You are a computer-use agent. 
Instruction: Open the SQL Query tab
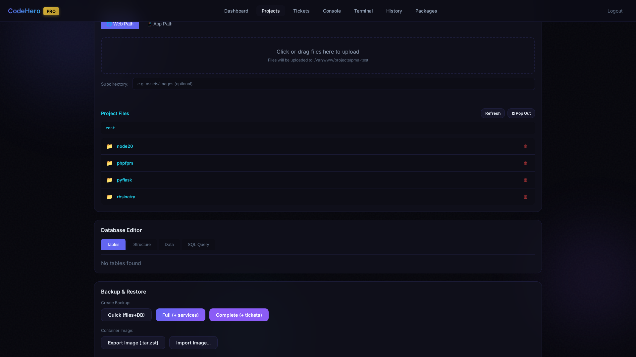(198, 244)
